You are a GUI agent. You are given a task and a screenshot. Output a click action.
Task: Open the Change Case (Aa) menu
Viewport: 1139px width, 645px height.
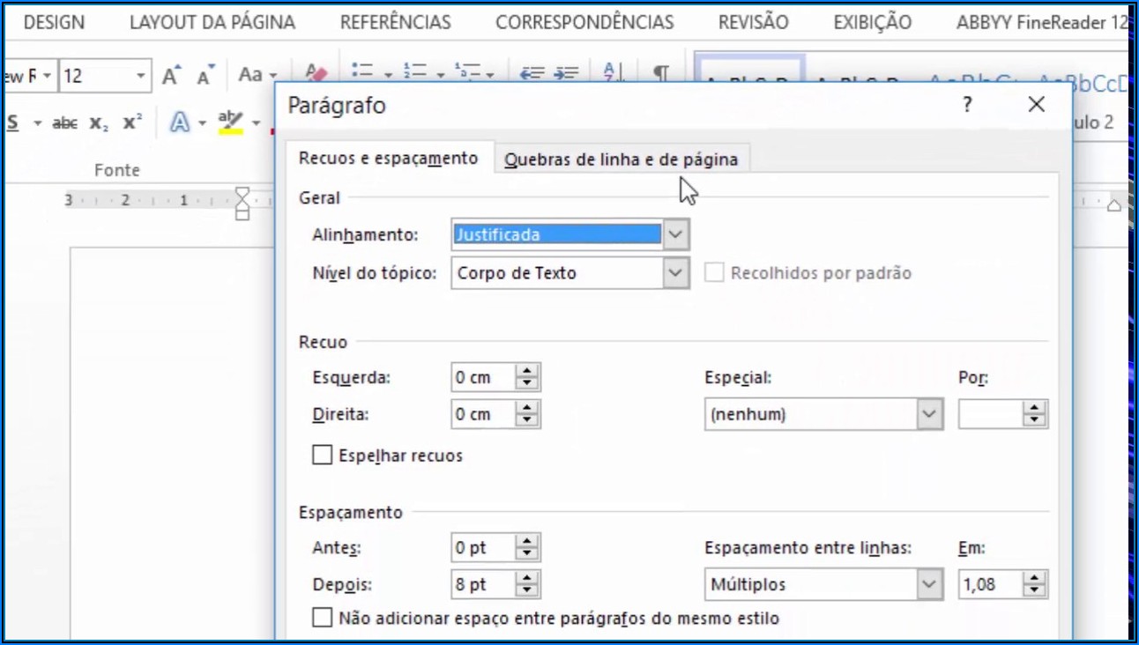(257, 76)
